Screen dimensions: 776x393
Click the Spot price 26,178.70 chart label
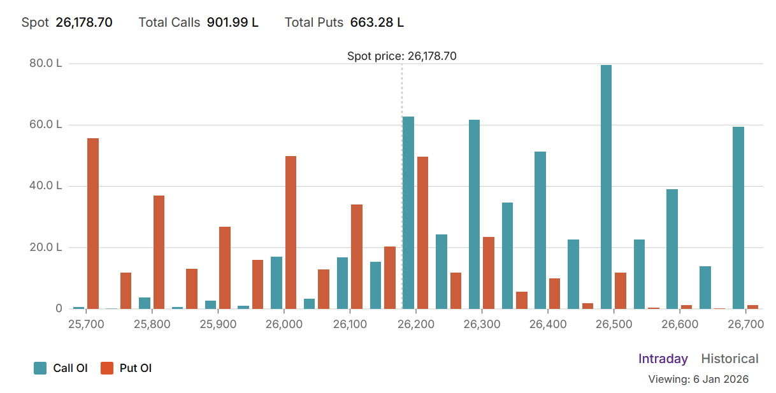[x=401, y=56]
